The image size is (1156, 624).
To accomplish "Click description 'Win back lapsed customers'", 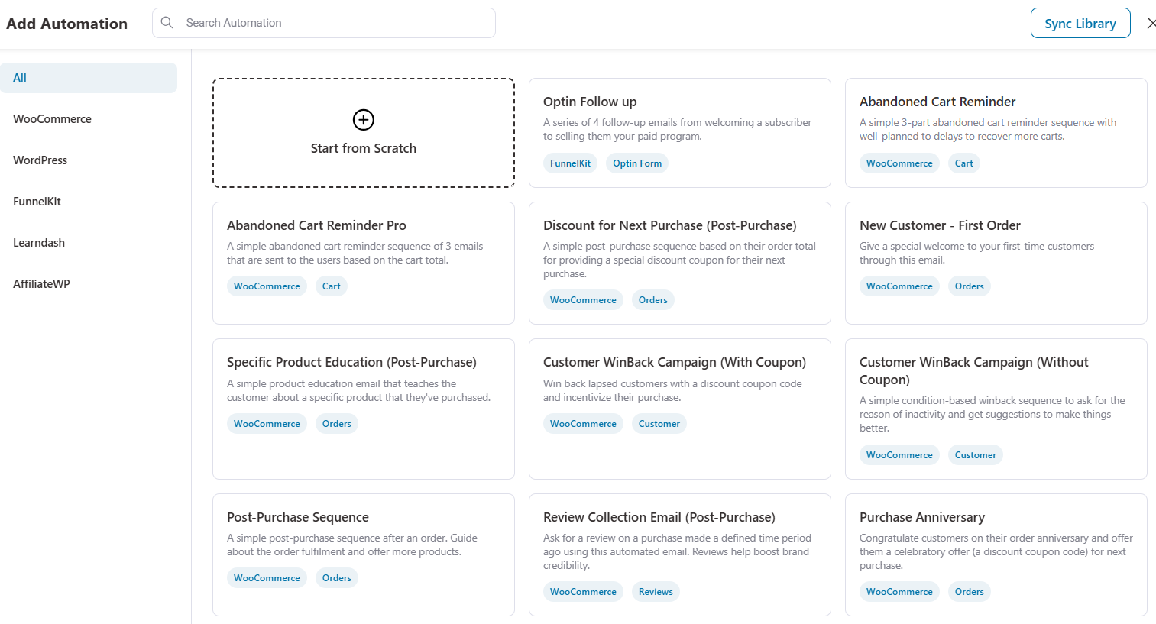I will tap(672, 390).
